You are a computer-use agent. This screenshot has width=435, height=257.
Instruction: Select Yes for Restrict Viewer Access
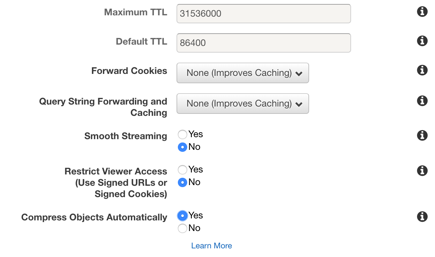pyautogui.click(x=182, y=170)
